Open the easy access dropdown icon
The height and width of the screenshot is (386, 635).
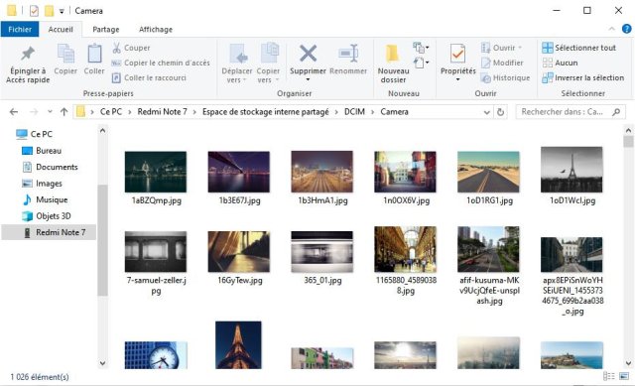(421, 63)
